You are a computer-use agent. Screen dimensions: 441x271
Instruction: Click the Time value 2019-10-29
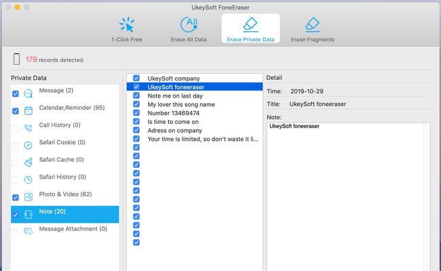[307, 91]
